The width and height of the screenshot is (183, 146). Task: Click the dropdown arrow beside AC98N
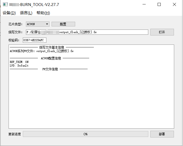[47, 24]
